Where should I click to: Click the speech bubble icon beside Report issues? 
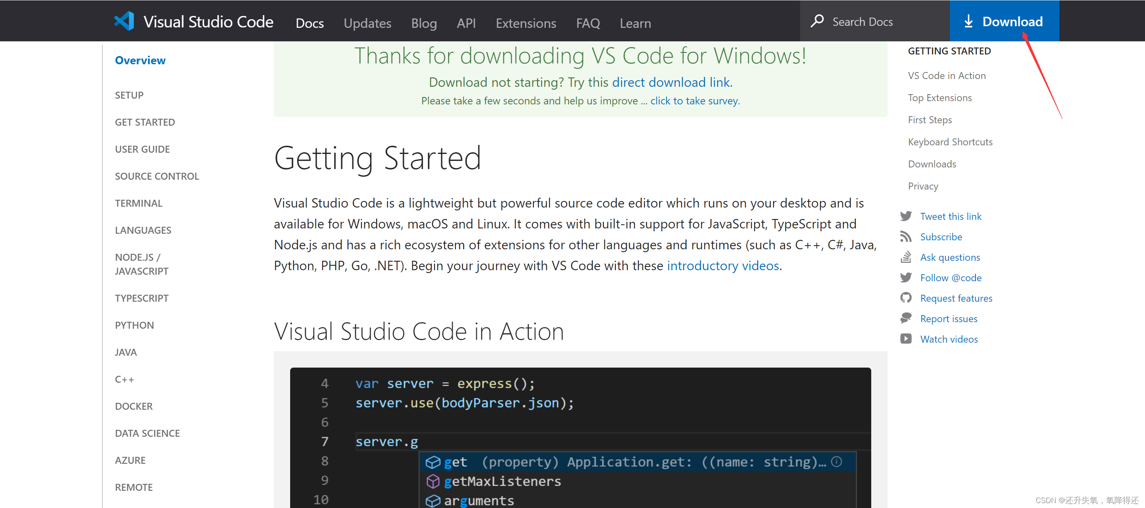coord(906,318)
